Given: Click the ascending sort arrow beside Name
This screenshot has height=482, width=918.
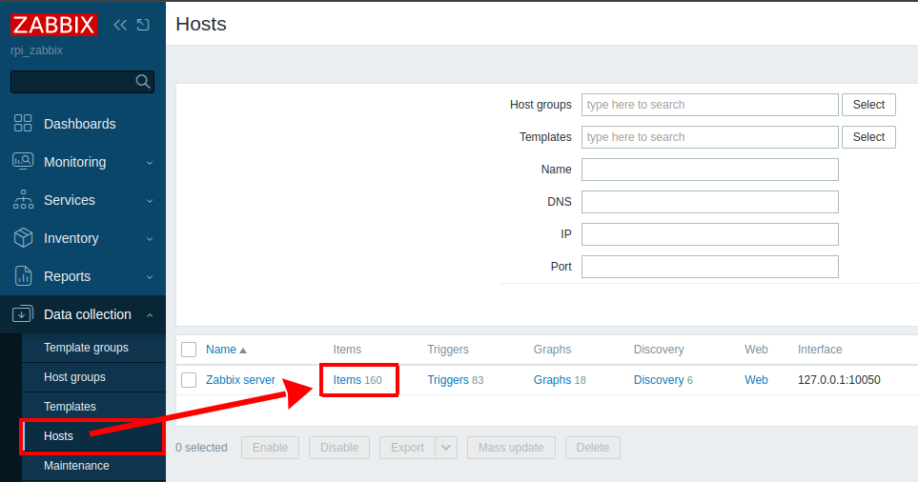Looking at the screenshot, I should pyautogui.click(x=243, y=351).
